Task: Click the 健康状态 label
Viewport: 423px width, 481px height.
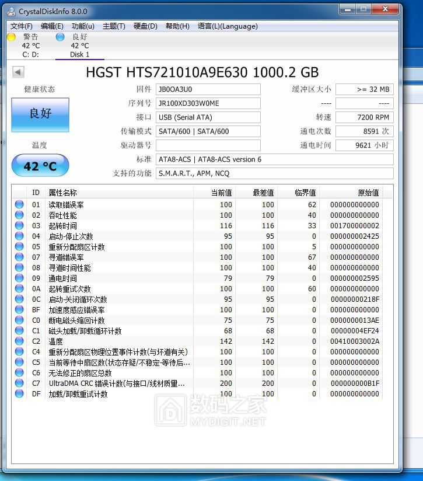Action: 40,89
